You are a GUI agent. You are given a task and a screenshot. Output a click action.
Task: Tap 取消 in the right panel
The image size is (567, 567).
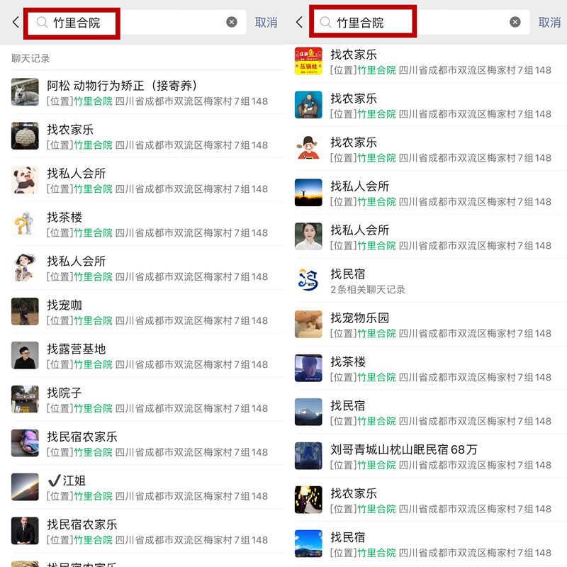coord(549,23)
